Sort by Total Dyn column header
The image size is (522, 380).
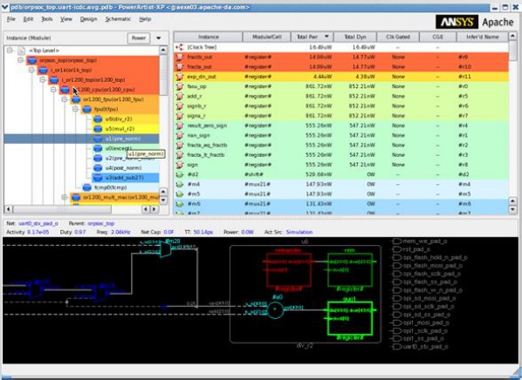click(355, 37)
